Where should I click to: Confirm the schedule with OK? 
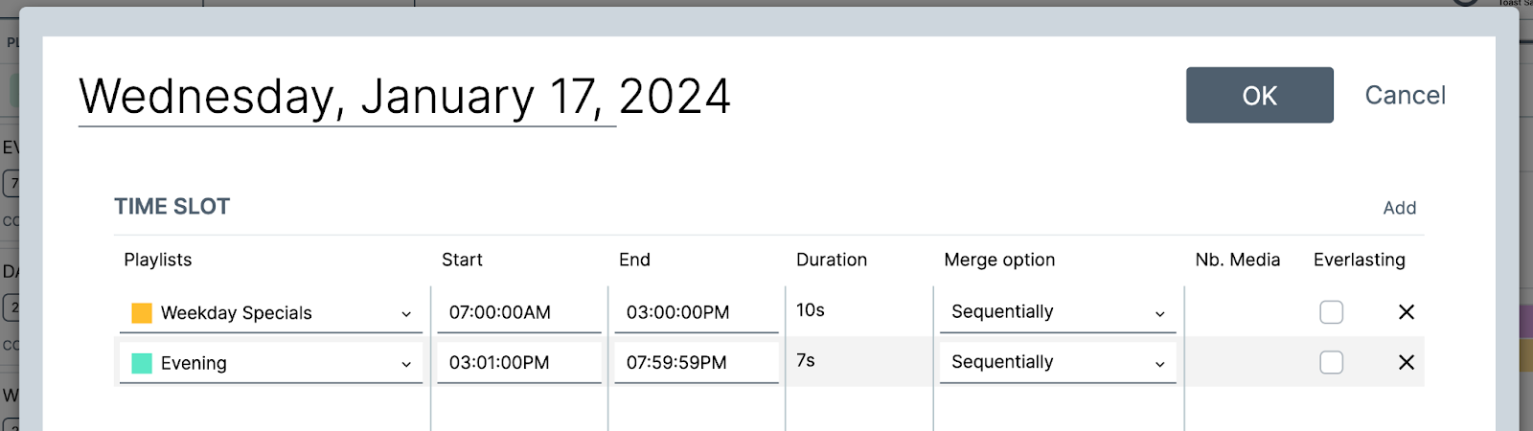(x=1259, y=96)
